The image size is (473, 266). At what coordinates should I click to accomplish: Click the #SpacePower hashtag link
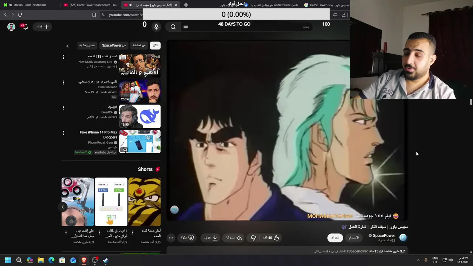[x=357, y=251]
